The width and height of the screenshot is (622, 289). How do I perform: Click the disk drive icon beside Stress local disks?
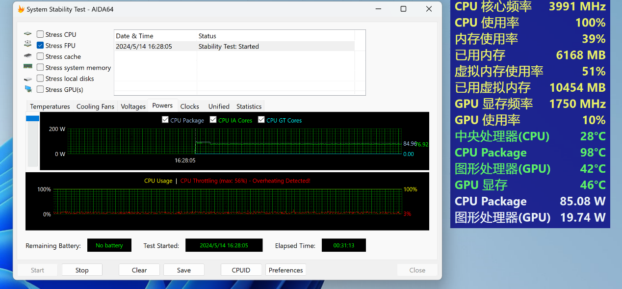pyautogui.click(x=27, y=79)
